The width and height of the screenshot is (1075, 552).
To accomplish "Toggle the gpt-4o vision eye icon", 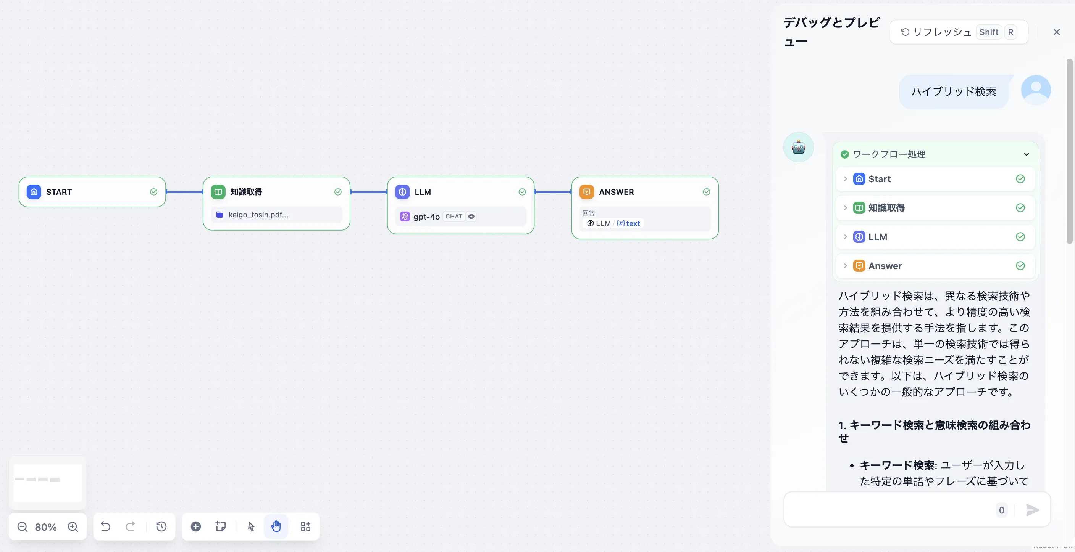I will pos(471,217).
